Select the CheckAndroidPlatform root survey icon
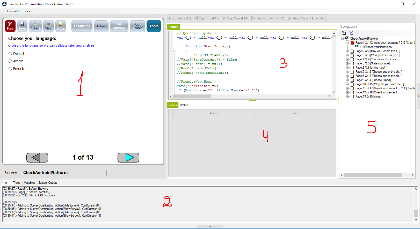The width and height of the screenshot is (420, 229). click(347, 38)
